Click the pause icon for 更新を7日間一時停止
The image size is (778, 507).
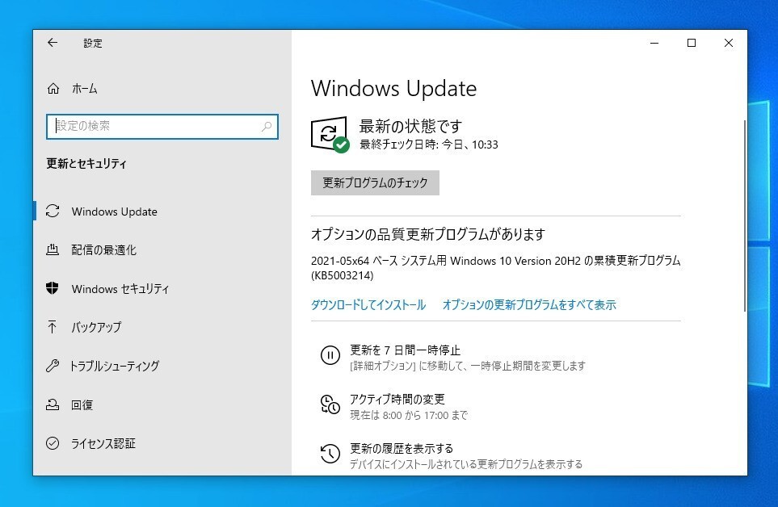pos(330,355)
